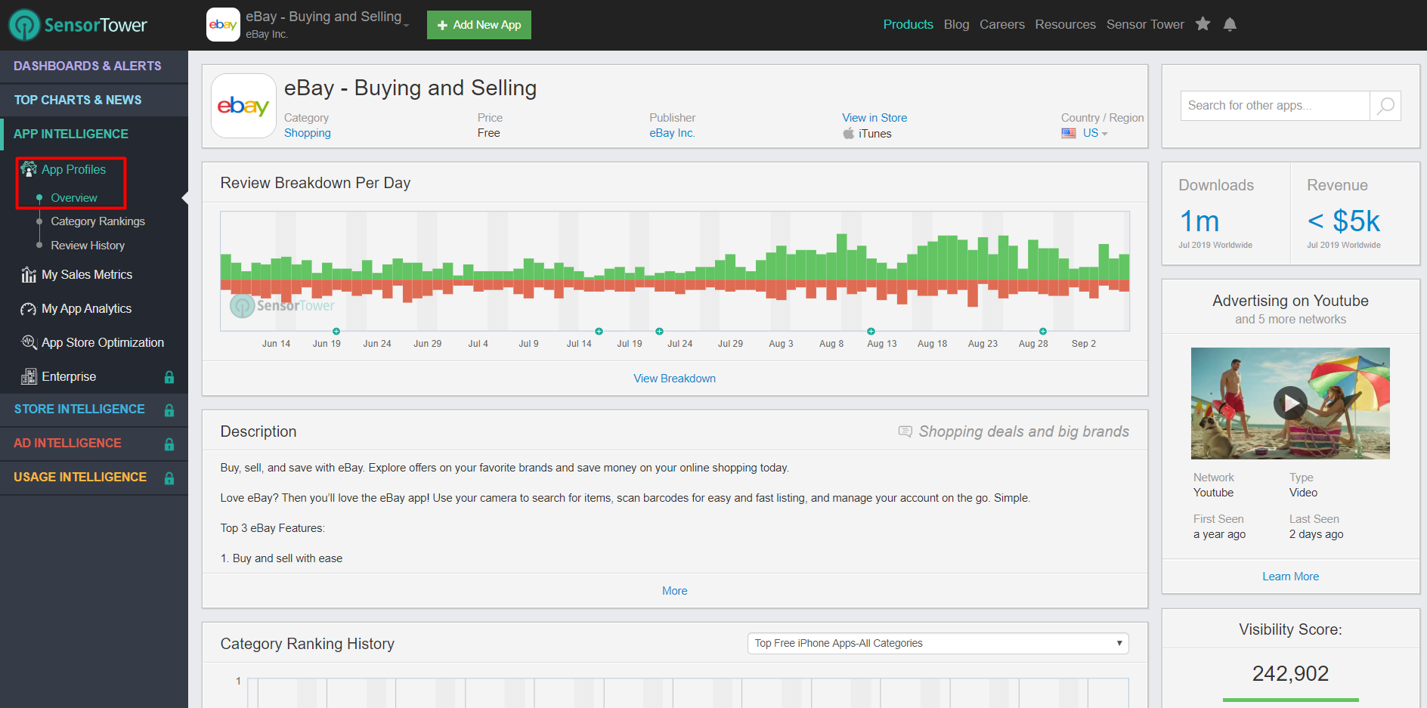Click the Usage Intelligence lock icon
1427x708 pixels.
(x=169, y=478)
